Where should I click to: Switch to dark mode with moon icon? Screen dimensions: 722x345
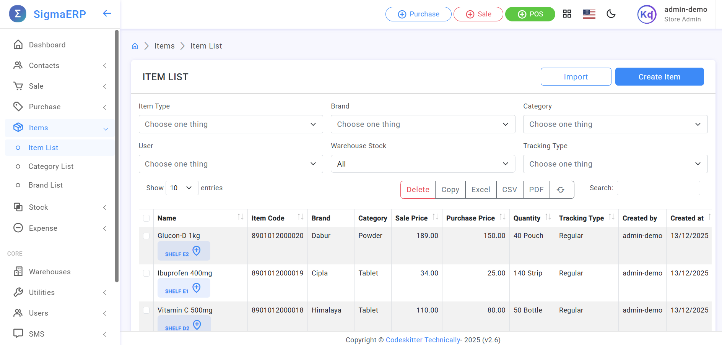click(611, 14)
